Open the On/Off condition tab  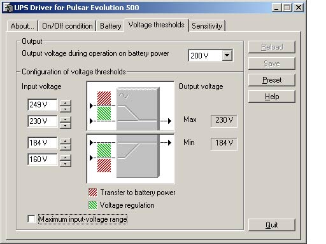[x=67, y=26]
